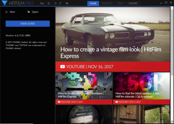Click the YouTube icon for Nov 2, 2017
The image size is (174, 124).
117,102
